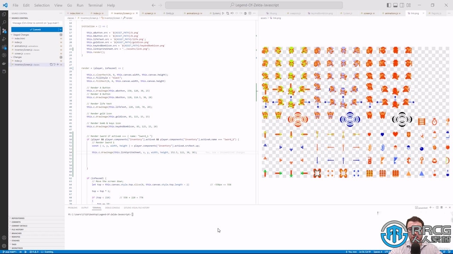Click Spaces: 4 indentation in status bar

tap(378, 252)
